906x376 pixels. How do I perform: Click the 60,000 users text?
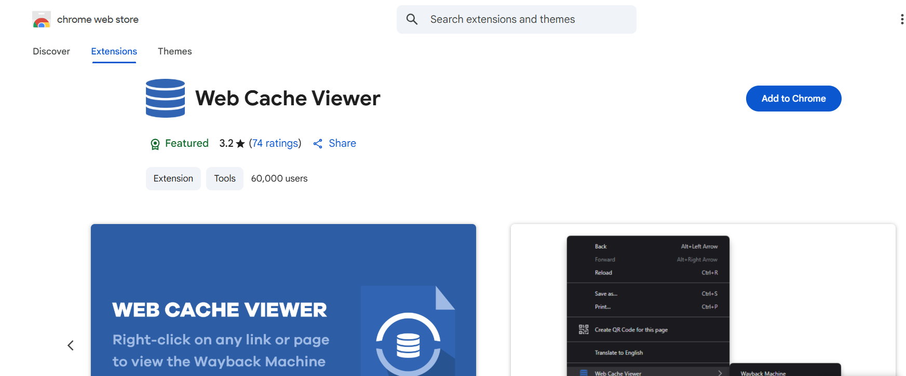point(279,178)
